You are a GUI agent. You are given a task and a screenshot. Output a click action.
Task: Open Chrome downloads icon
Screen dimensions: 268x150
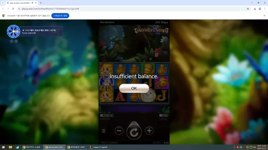(x=255, y=9)
